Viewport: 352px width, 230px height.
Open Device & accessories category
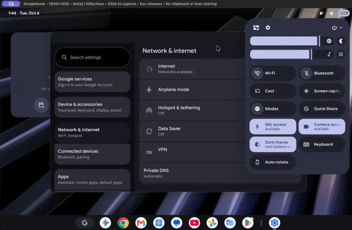pyautogui.click(x=92, y=107)
